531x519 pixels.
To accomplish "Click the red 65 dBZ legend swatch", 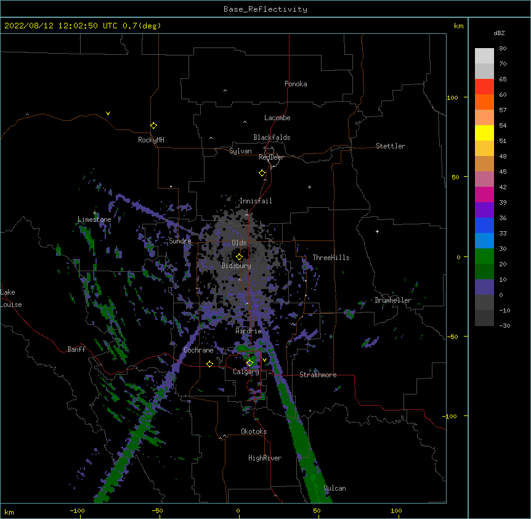I will (x=484, y=87).
